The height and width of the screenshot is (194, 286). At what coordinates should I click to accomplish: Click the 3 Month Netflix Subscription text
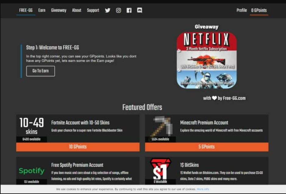[206, 49]
